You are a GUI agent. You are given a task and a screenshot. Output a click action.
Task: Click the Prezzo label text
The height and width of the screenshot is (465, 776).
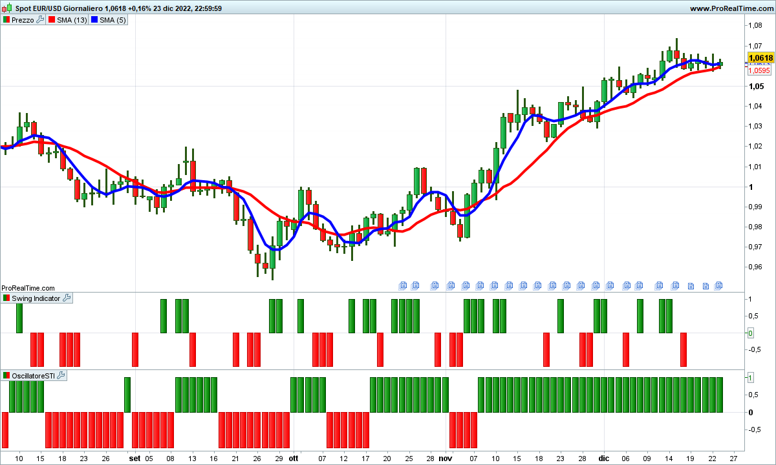tap(23, 20)
